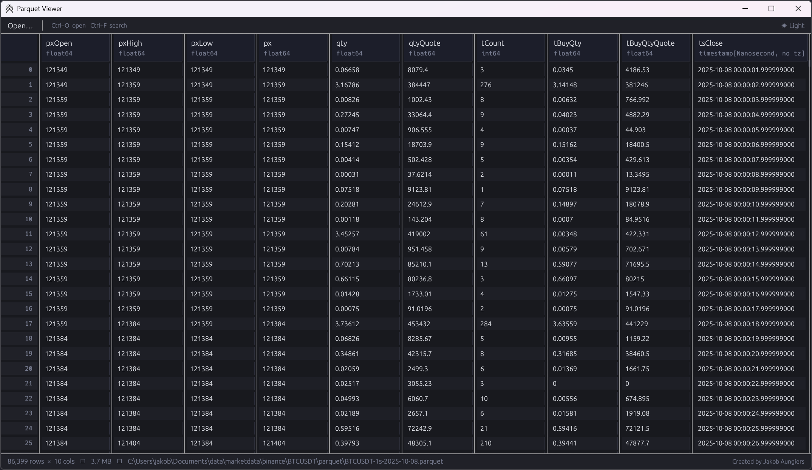Click row number 25 at the bottom
Image resolution: width=812 pixels, height=470 pixels.
[x=28, y=443]
